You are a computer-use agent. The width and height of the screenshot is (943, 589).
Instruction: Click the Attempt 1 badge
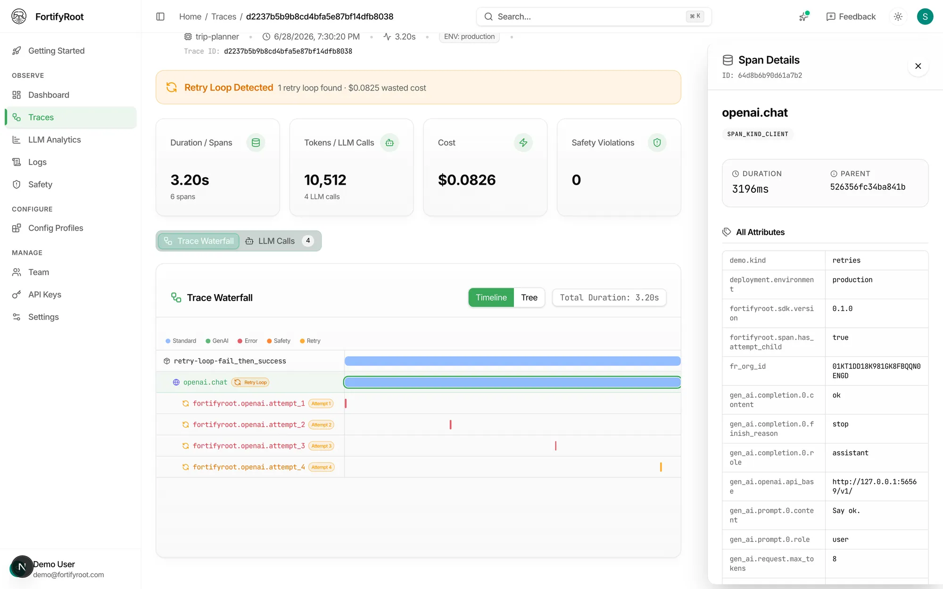click(321, 403)
